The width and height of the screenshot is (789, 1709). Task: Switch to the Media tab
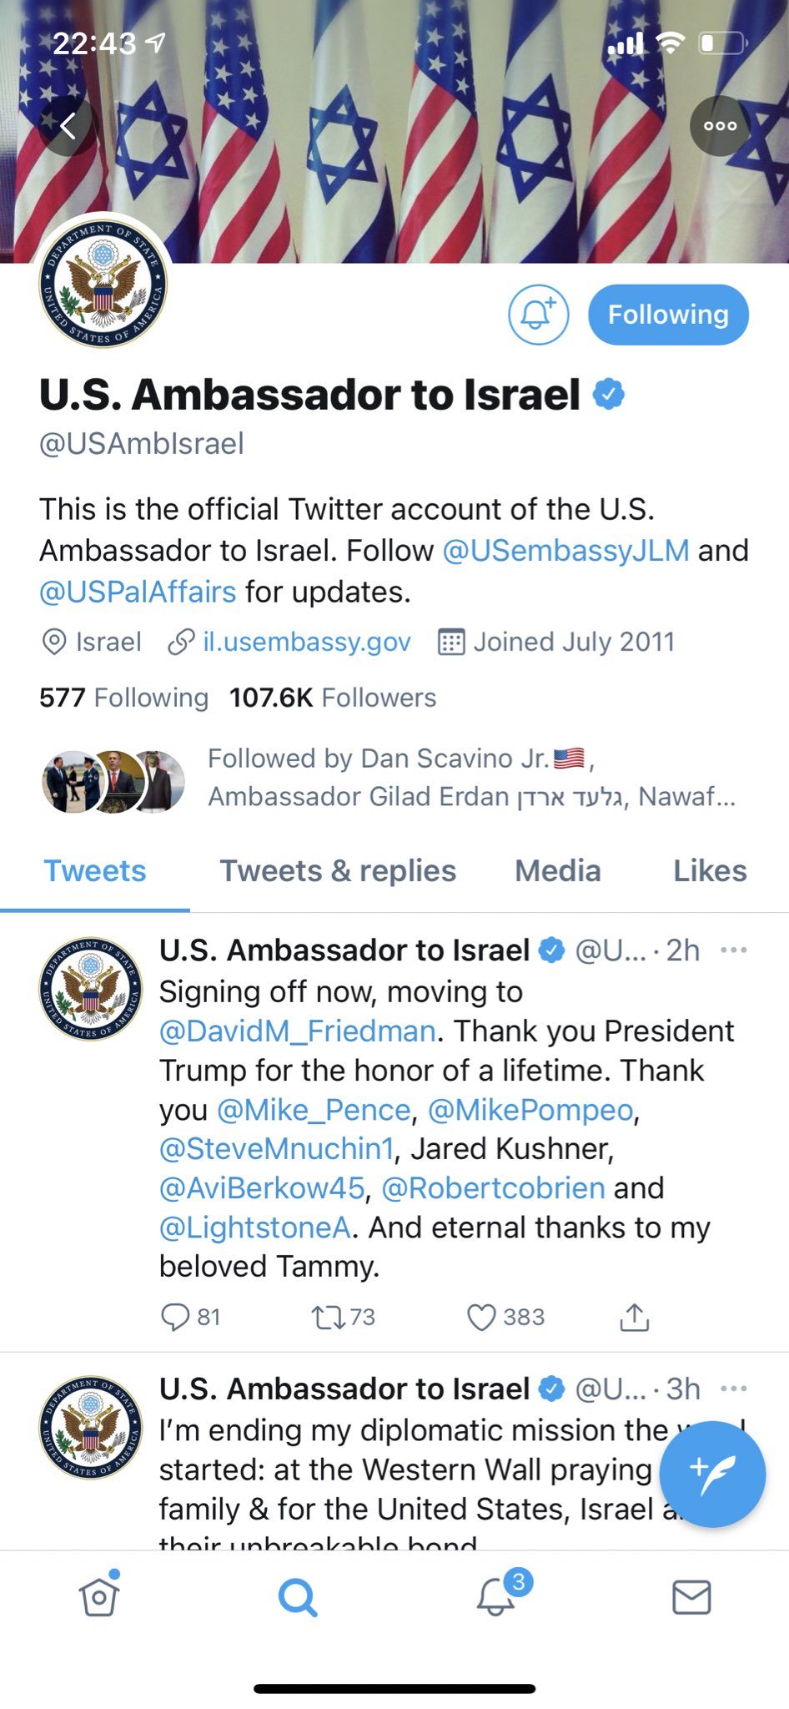tap(557, 870)
